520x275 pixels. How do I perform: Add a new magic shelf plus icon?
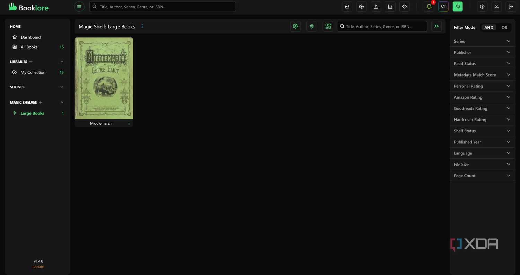pyautogui.click(x=41, y=103)
